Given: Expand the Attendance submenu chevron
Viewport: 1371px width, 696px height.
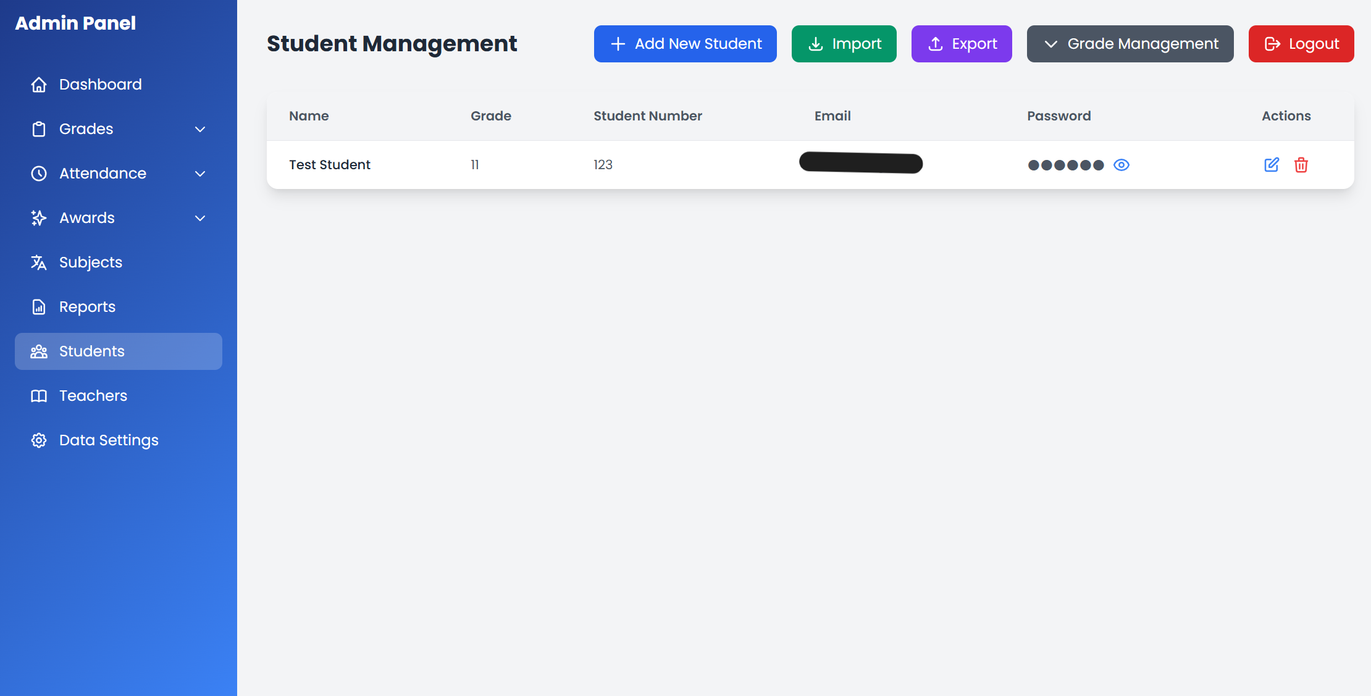Looking at the screenshot, I should [x=200, y=174].
